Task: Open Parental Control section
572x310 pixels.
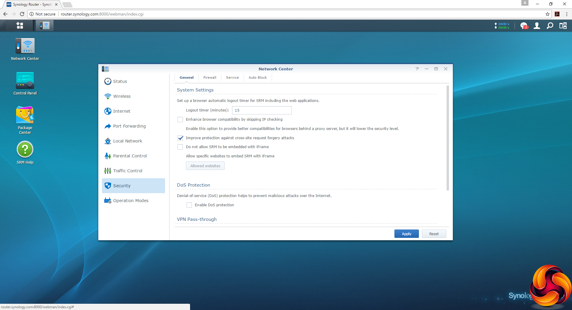Action: pos(133,156)
